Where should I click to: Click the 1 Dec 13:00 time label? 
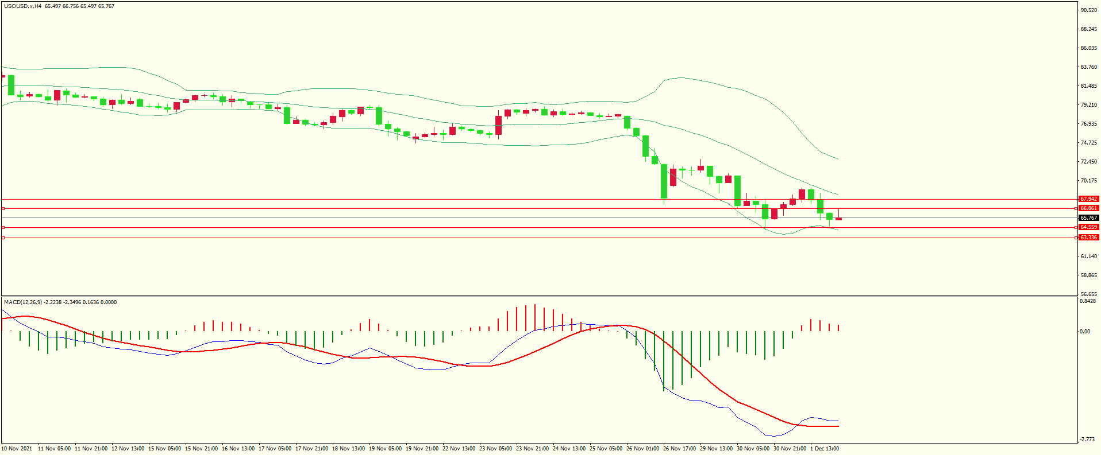point(825,449)
